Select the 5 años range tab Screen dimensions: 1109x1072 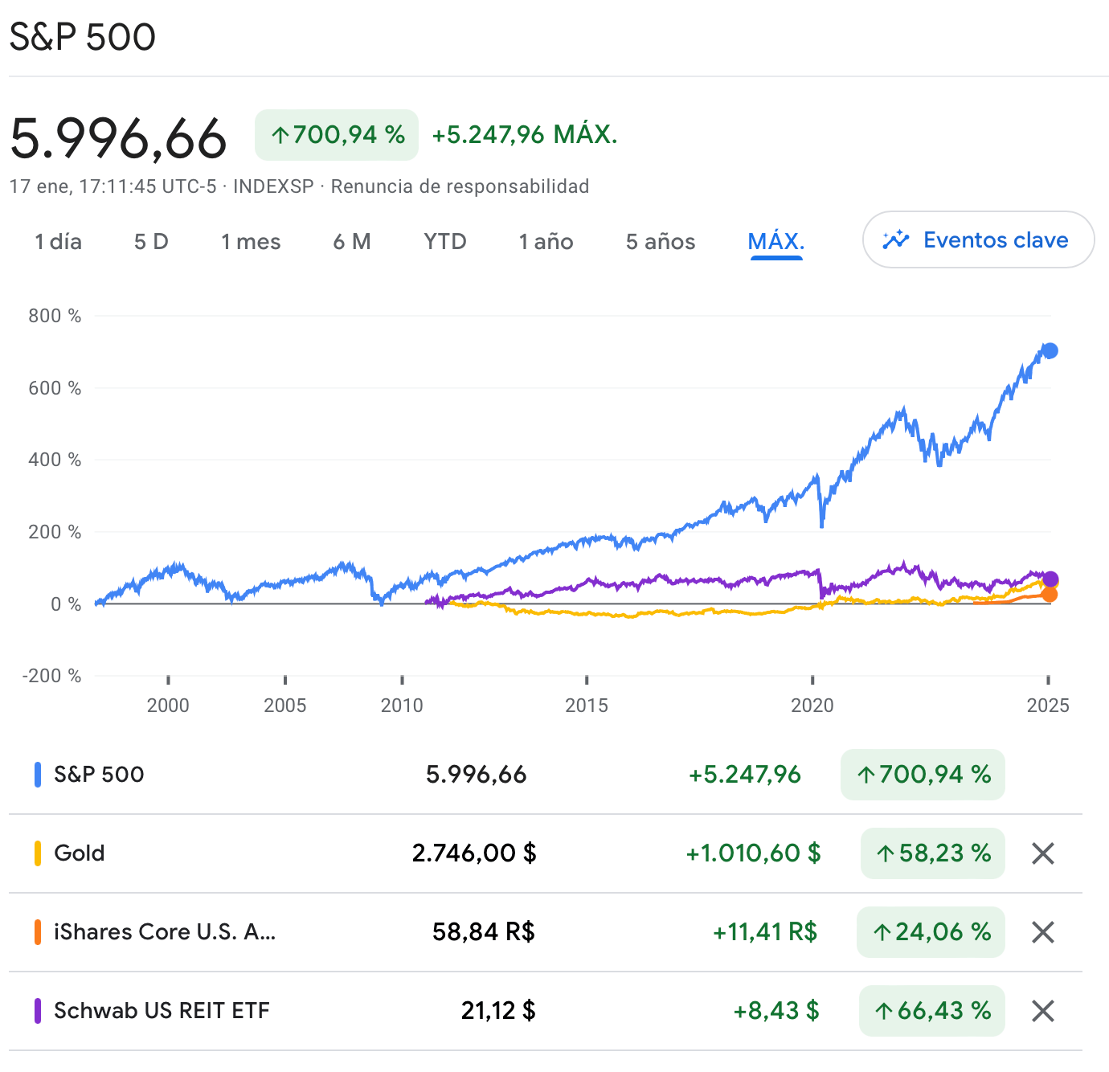661,242
